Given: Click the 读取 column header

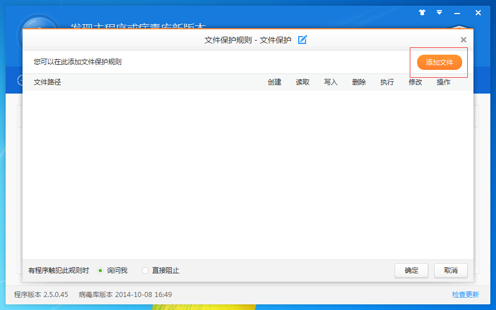Looking at the screenshot, I should point(303,82).
